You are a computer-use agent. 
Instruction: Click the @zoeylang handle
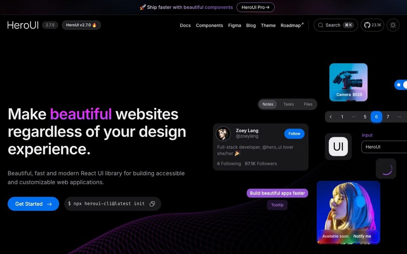pyautogui.click(x=247, y=136)
